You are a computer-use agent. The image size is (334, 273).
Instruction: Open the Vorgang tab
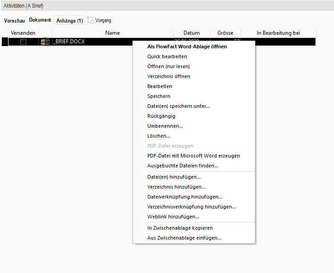pyautogui.click(x=103, y=20)
